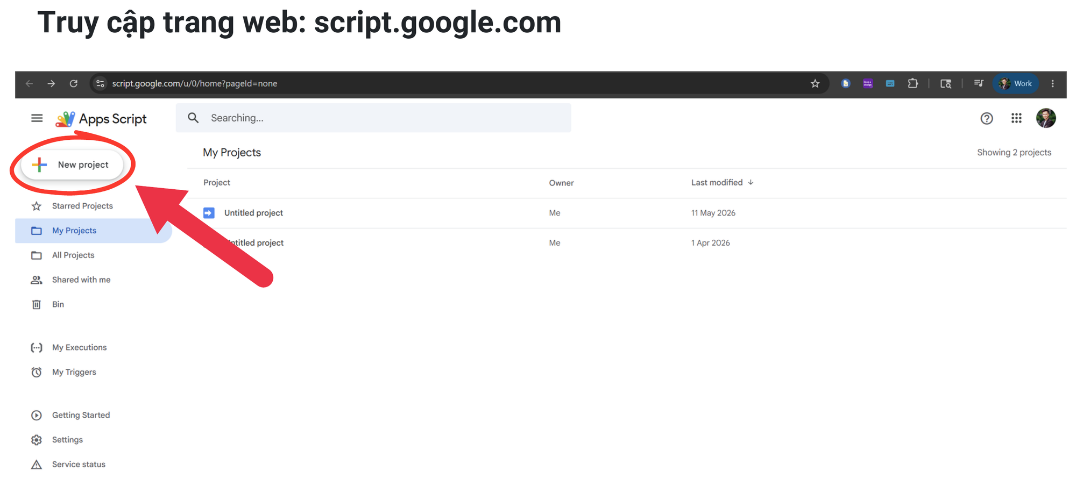The height and width of the screenshot is (479, 1076).
Task: Click the tab search icon in browser toolbar
Action: tap(946, 83)
